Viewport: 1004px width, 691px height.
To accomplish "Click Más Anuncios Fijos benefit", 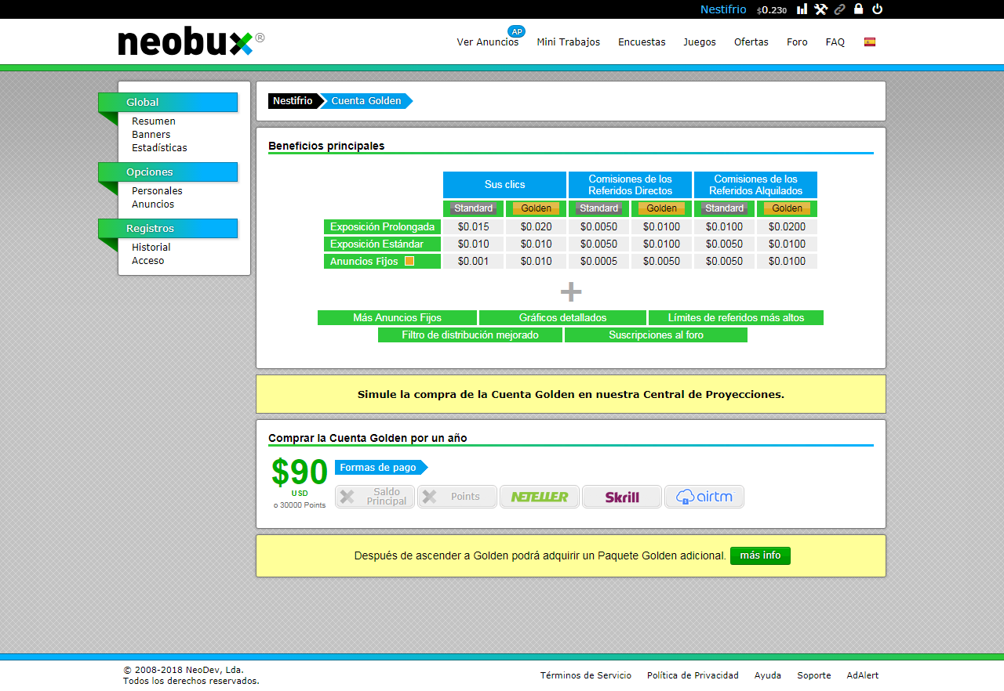I will [397, 318].
